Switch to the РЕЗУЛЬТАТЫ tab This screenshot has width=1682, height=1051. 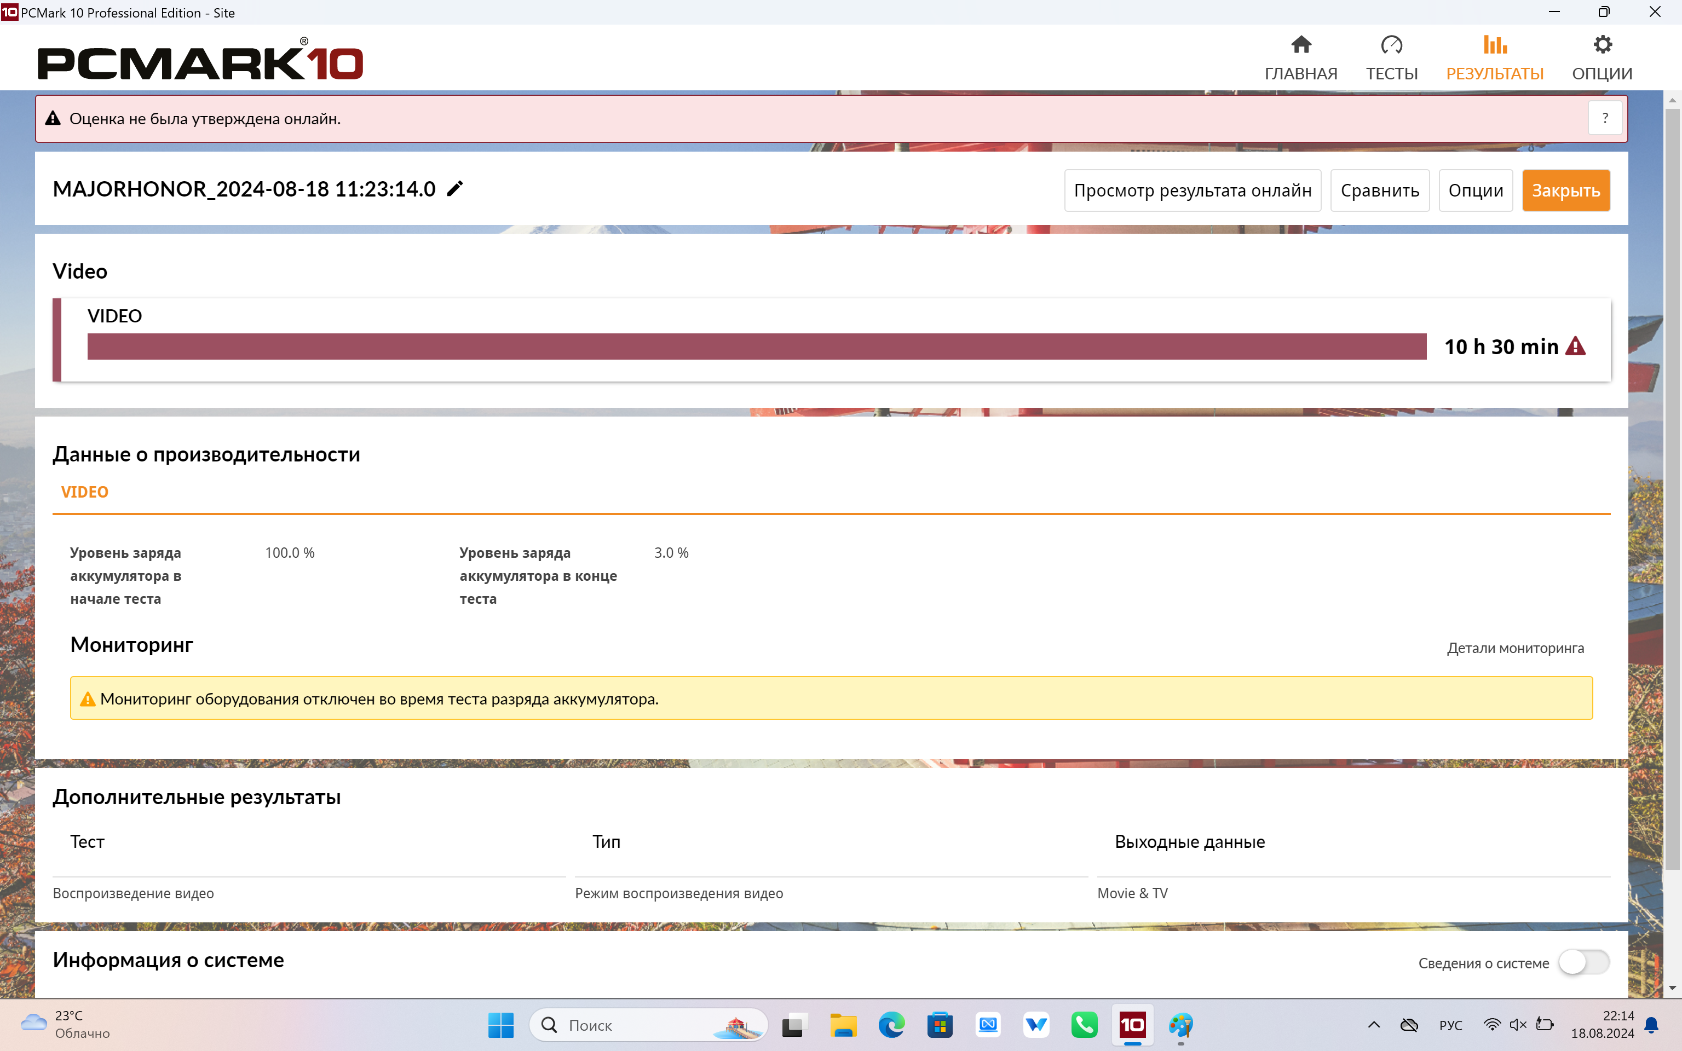click(x=1494, y=57)
